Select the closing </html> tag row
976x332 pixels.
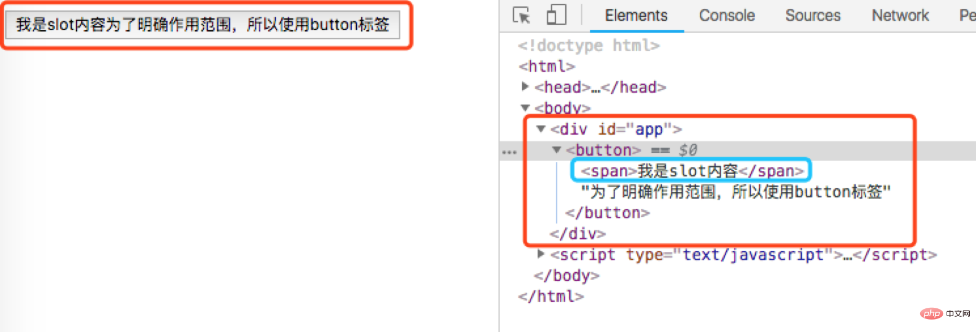pos(551,296)
